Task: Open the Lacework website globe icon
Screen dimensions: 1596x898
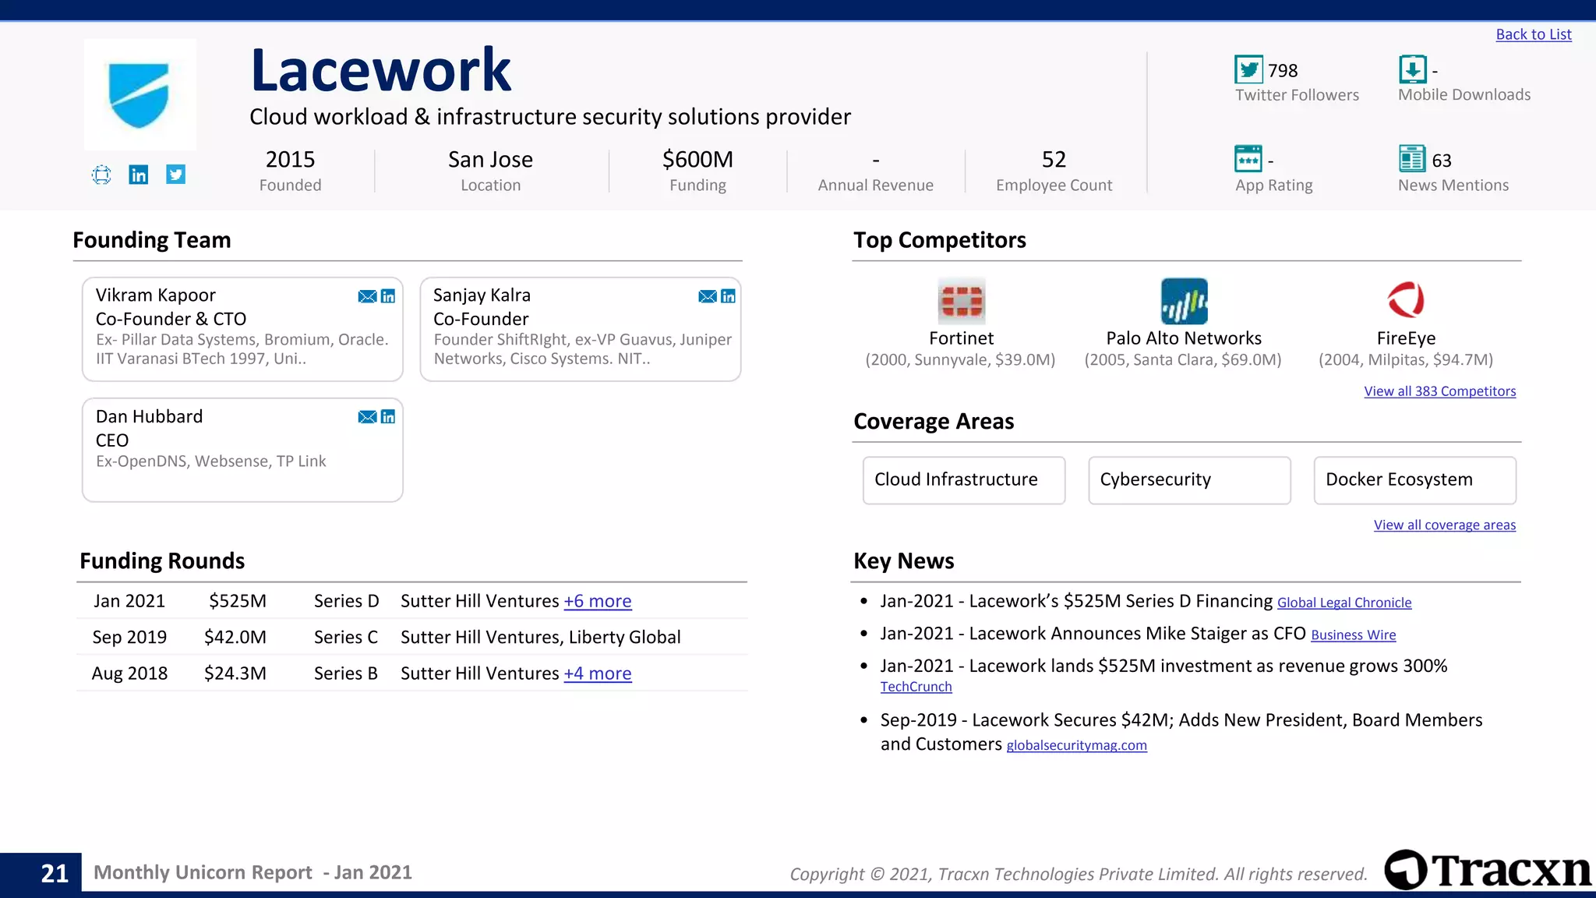Action: (101, 175)
